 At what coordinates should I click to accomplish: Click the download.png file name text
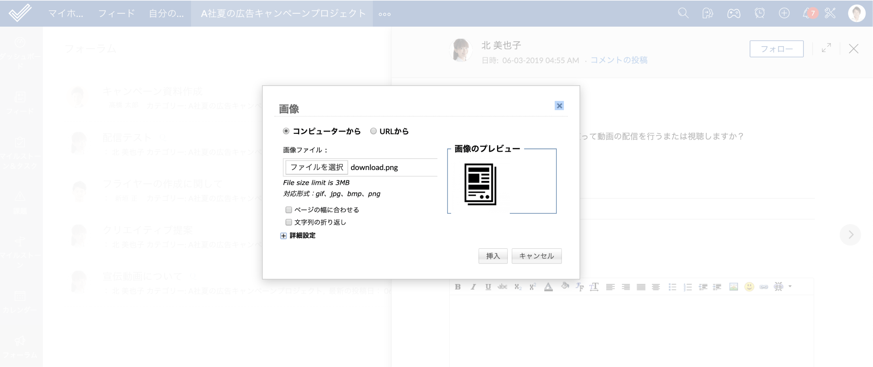tap(374, 167)
